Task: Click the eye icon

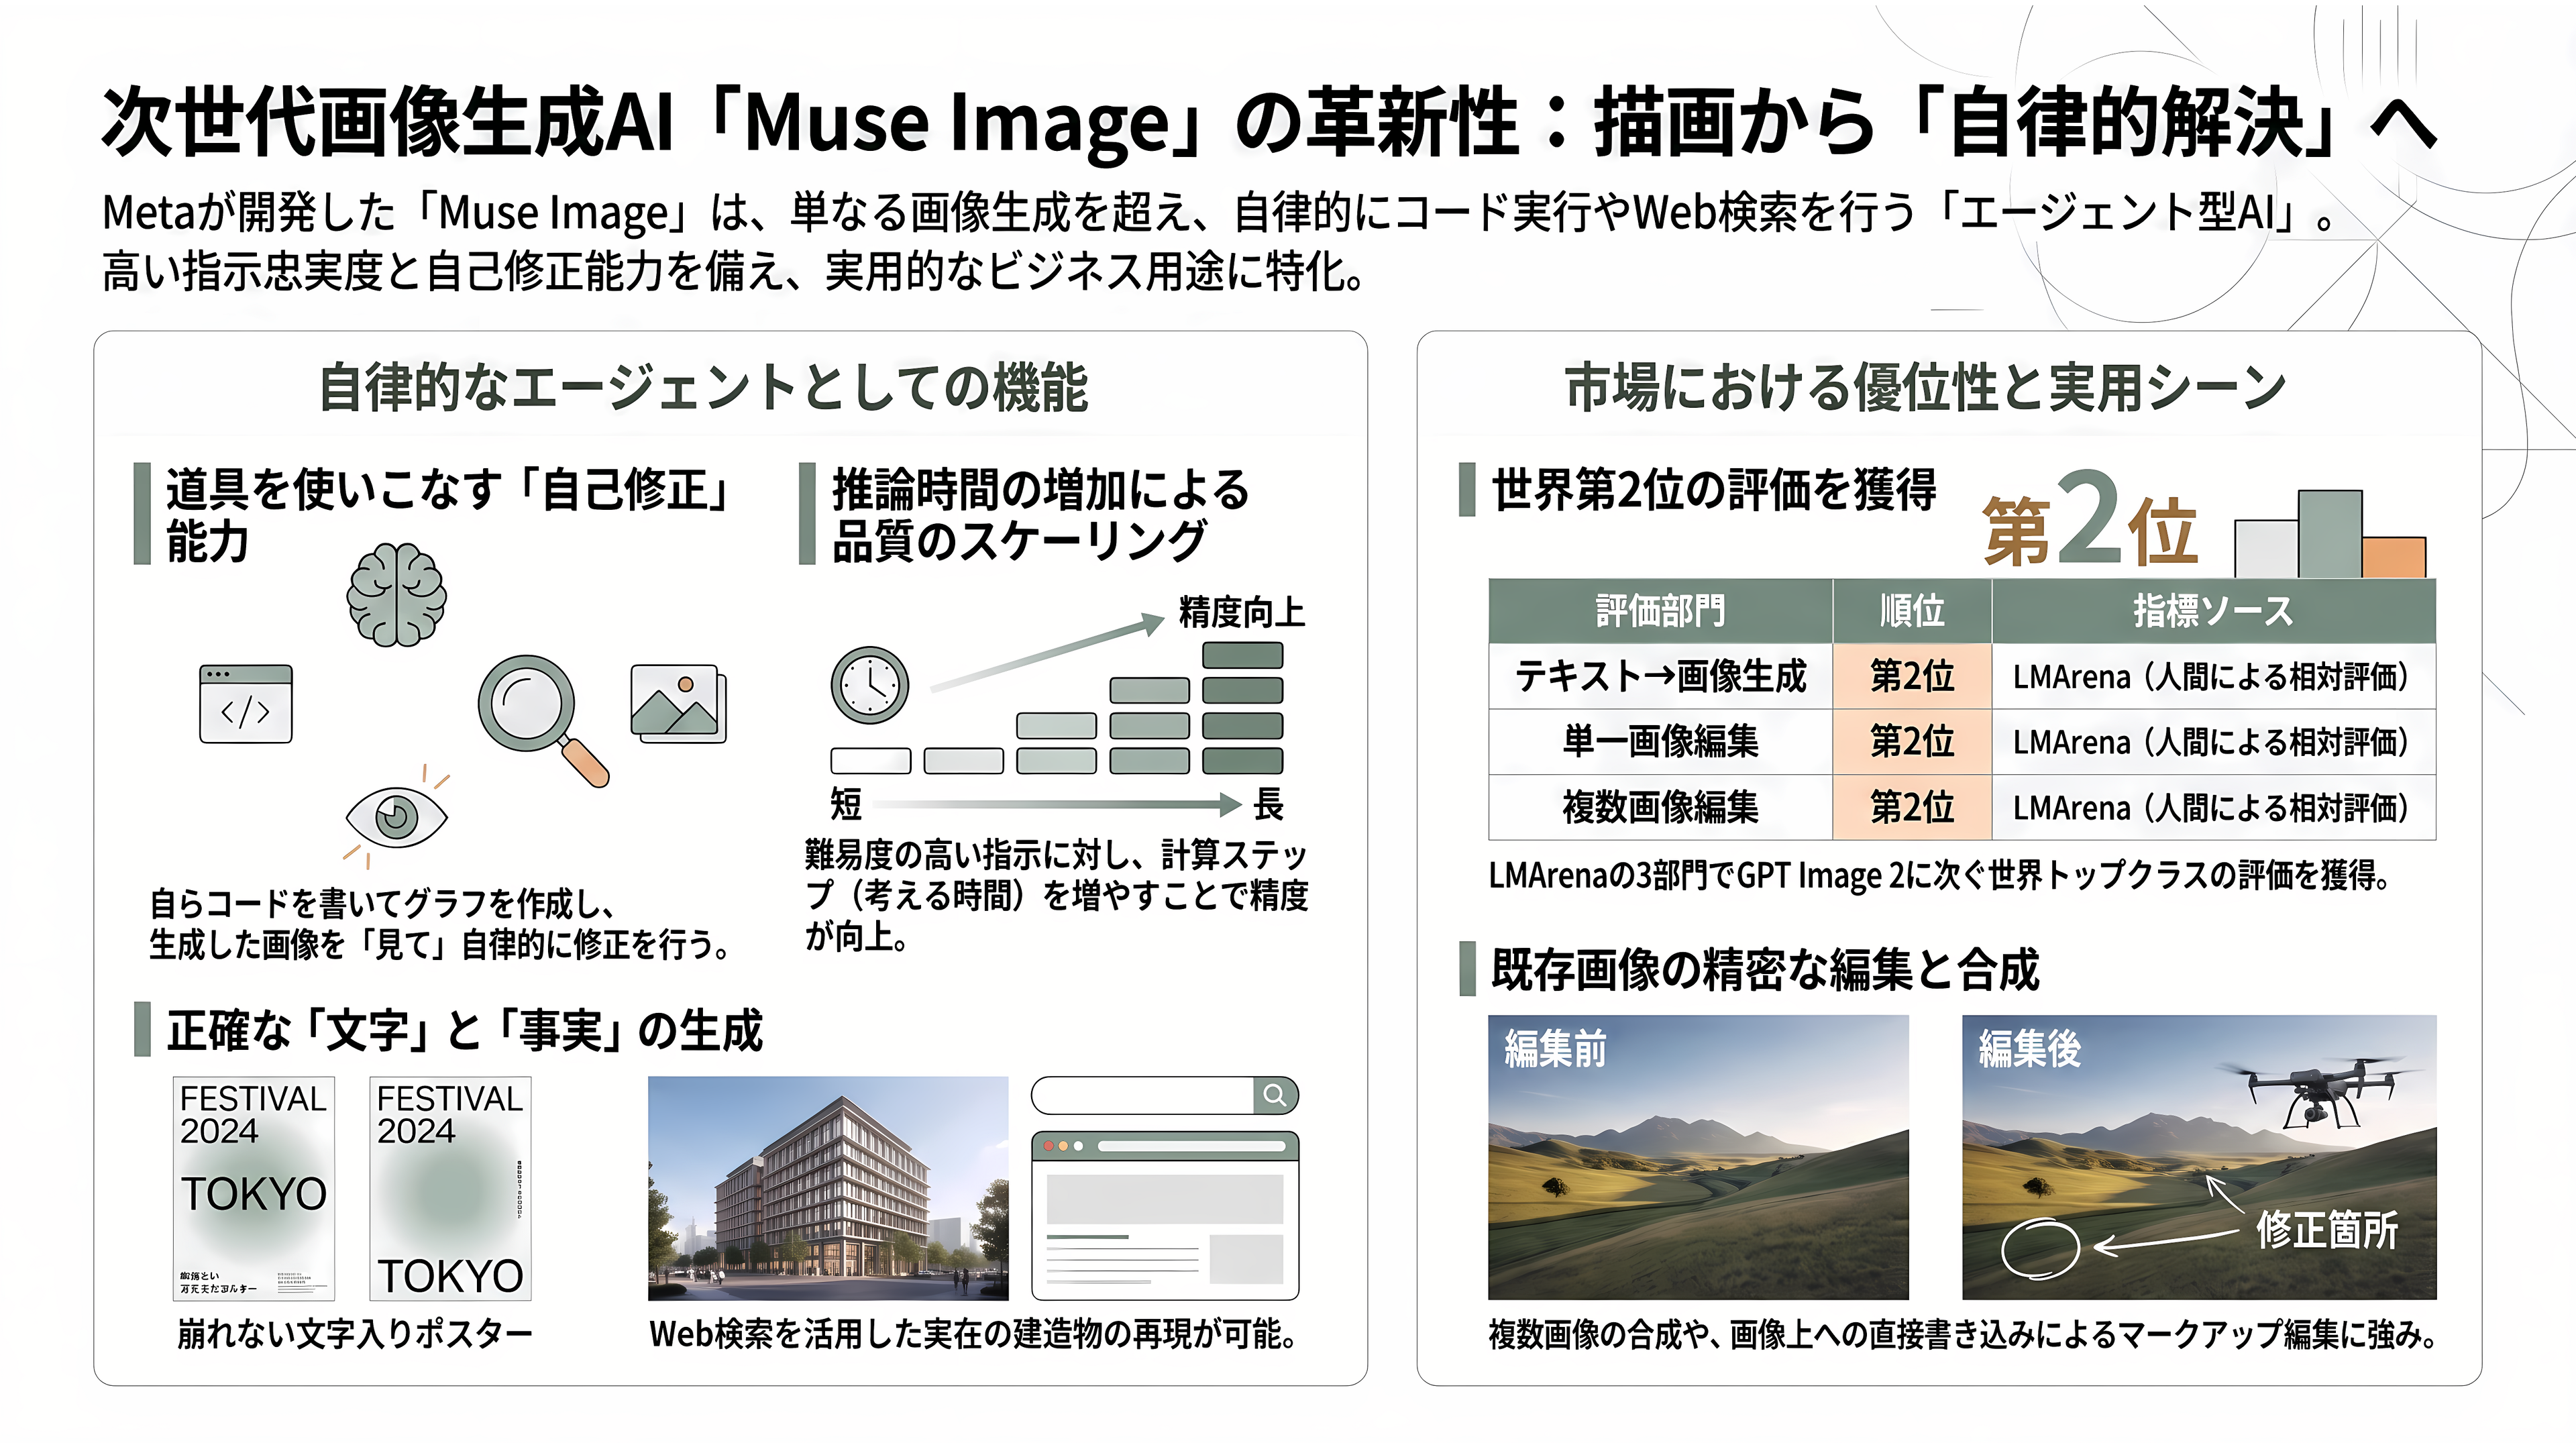Action: click(397, 817)
